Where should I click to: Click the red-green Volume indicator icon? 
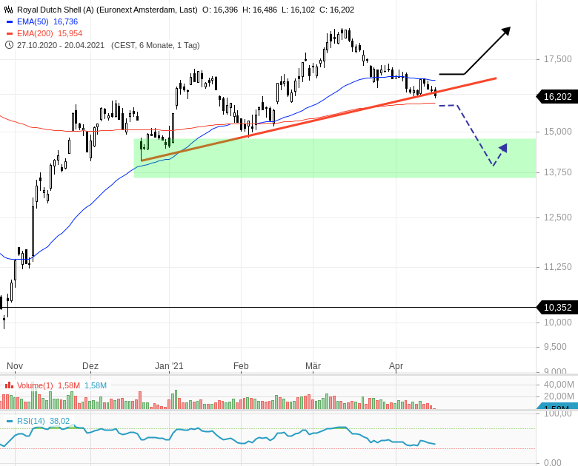pos(9,385)
